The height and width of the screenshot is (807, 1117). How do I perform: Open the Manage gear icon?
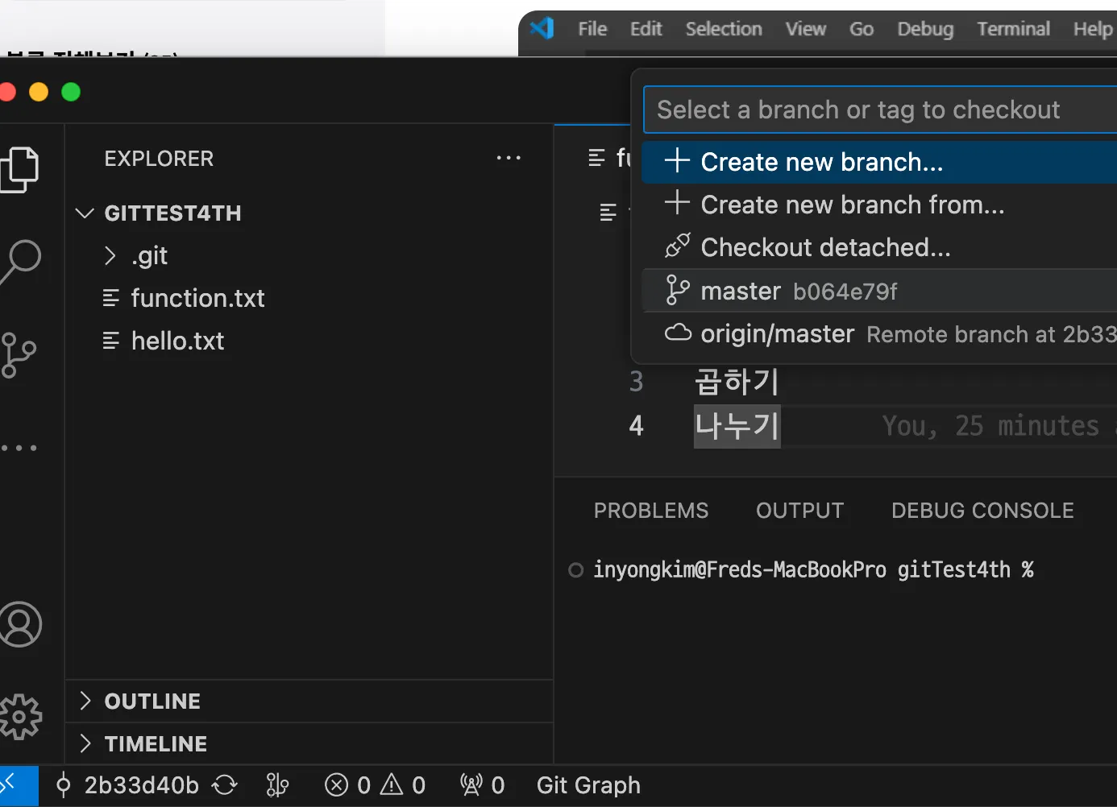tap(21, 716)
